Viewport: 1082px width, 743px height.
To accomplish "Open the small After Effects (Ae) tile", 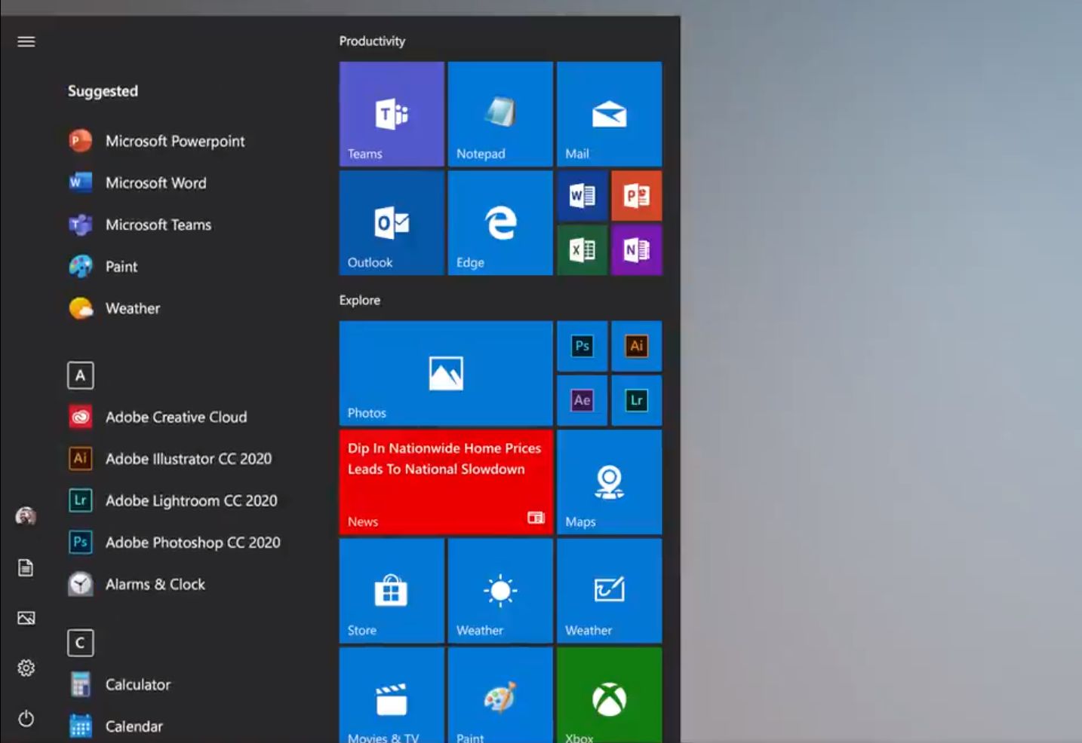I will coord(582,401).
